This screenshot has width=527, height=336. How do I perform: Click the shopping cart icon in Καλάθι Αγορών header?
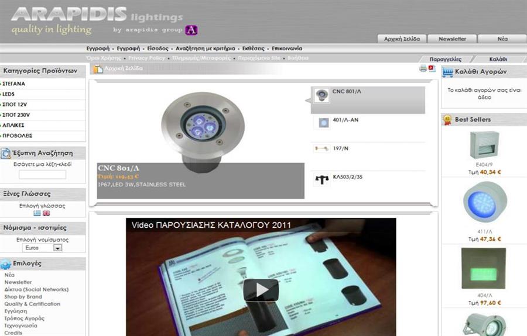click(x=448, y=72)
